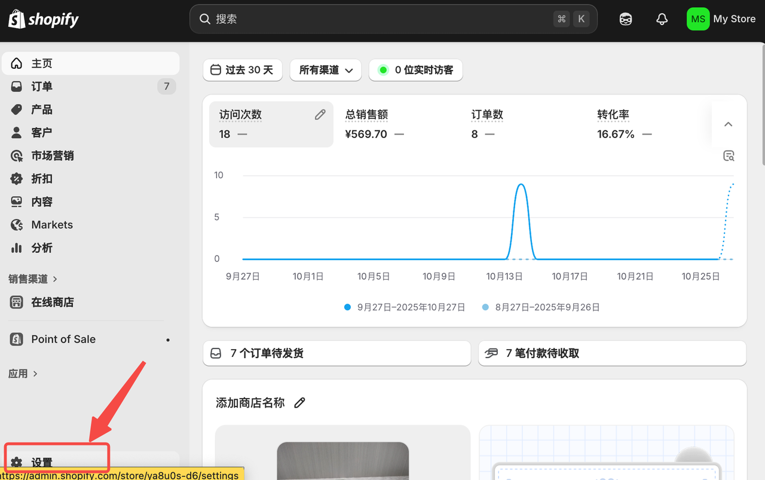Expand the 应用 (Apps) section
Screen dimensions: 765x480
[x=23, y=373]
